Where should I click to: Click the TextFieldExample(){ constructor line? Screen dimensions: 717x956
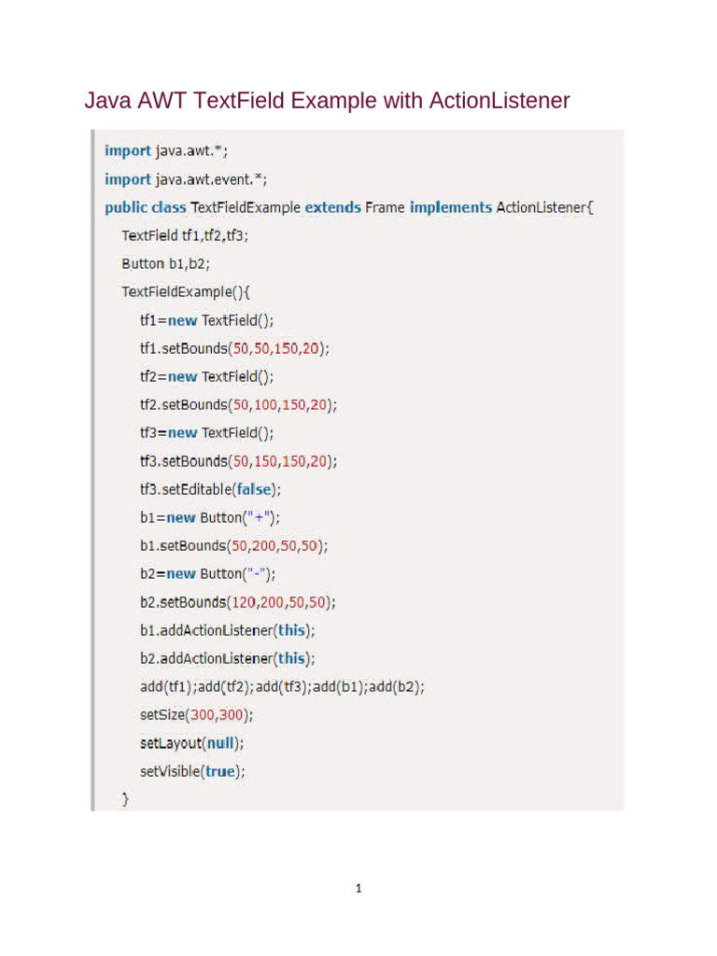click(x=186, y=292)
